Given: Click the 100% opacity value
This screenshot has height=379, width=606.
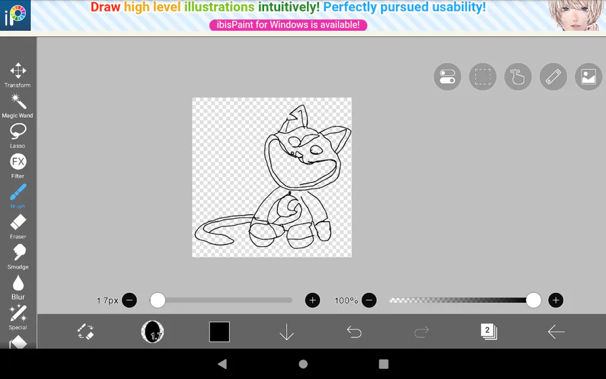Looking at the screenshot, I should [346, 300].
